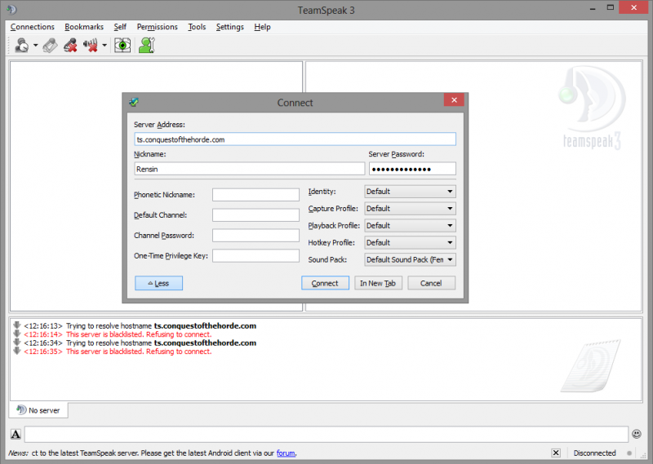Minimize the TeamSpeak 3 window

(x=593, y=8)
